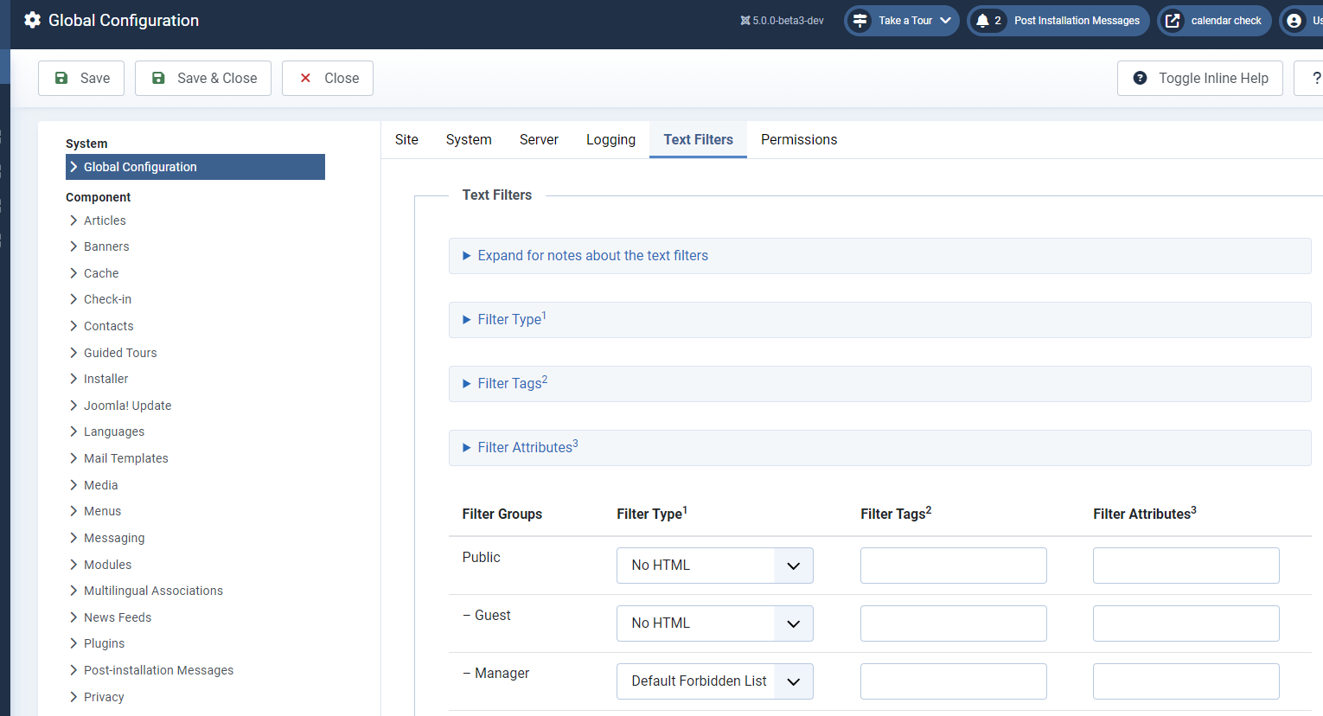Open the Articles component settings
Viewport: 1323px width, 716px height.
pyautogui.click(x=105, y=221)
